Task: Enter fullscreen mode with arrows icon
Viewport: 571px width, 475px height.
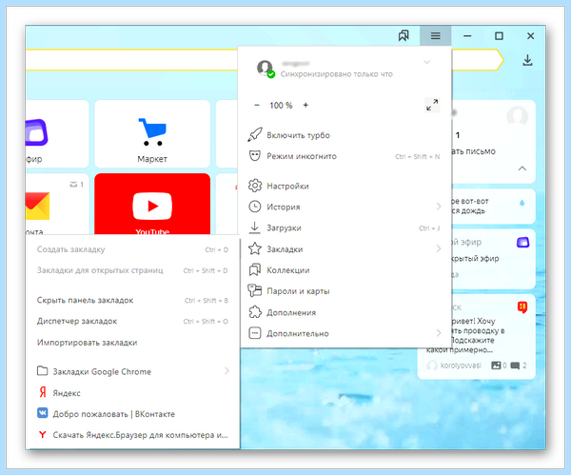Action: (x=432, y=105)
